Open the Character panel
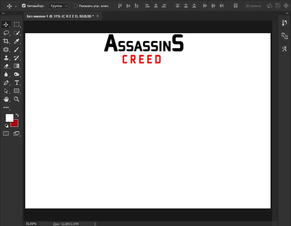Image resolution: width=291 pixels, height=226 pixels. click(284, 49)
